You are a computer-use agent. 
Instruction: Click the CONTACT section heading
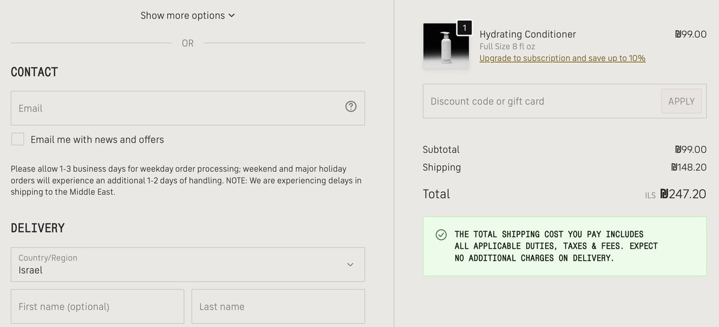35,72
